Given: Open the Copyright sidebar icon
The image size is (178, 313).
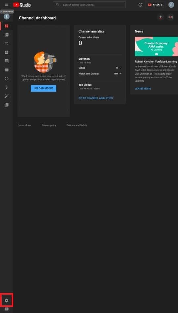Looking at the screenshot, I should coord(7,78).
